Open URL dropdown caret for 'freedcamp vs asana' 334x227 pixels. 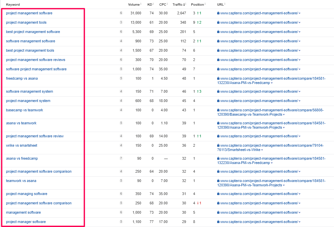pos(271,83)
